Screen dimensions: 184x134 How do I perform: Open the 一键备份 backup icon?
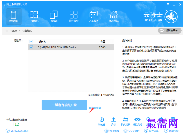54,16
